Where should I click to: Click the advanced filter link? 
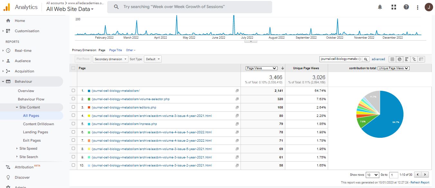pyautogui.click(x=378, y=59)
